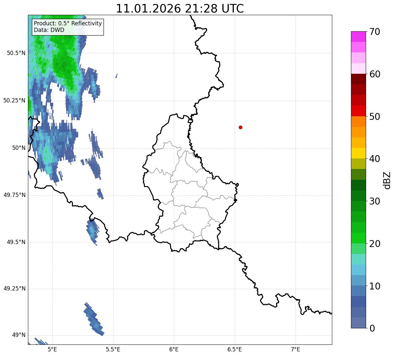This screenshot has height=356, width=395.
Task: Click the small radar echo on the border near 49.55°N
Action: coord(92,232)
